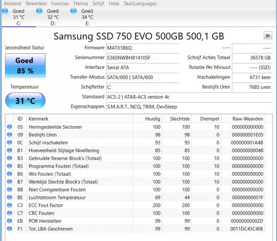This screenshot has height=241, width=277.
Task: Click status orb for Luchtstroom Temperatuur row
Action: pos(10,197)
